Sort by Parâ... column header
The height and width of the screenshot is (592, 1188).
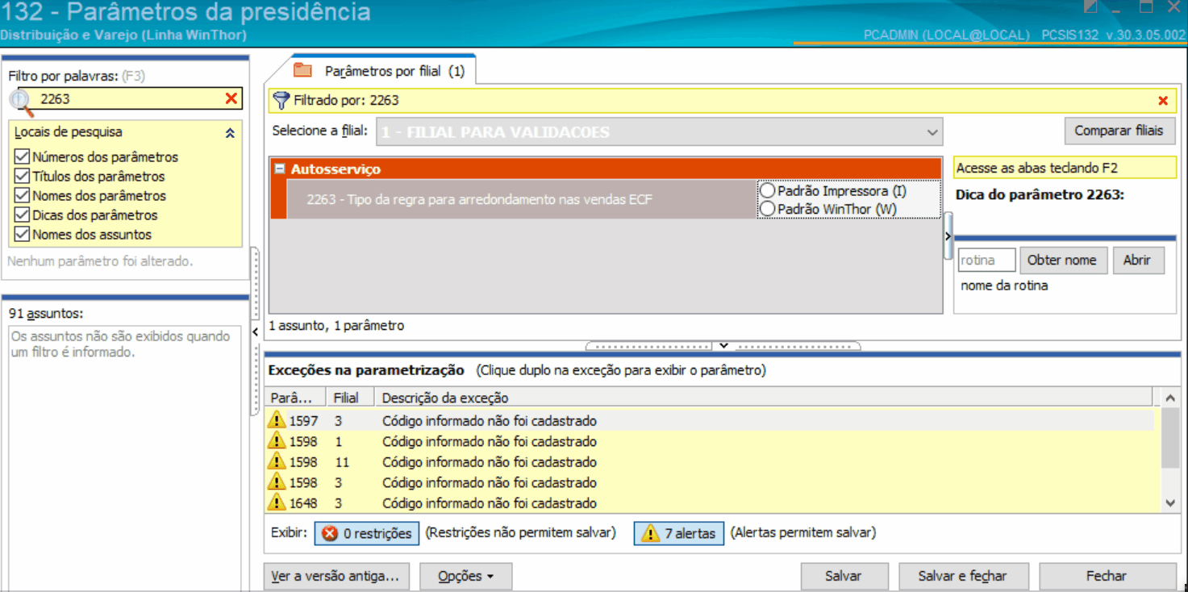tap(295, 398)
